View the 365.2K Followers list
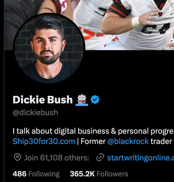Viewport: 174px width, 182px height. (99, 174)
